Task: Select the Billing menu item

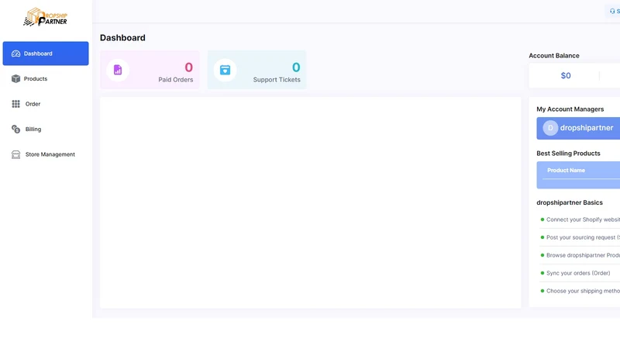Action: tap(46, 129)
